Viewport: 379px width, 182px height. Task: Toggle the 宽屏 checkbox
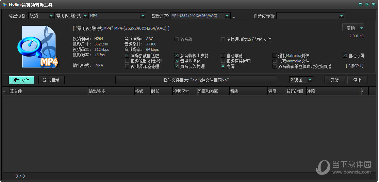coord(223,66)
